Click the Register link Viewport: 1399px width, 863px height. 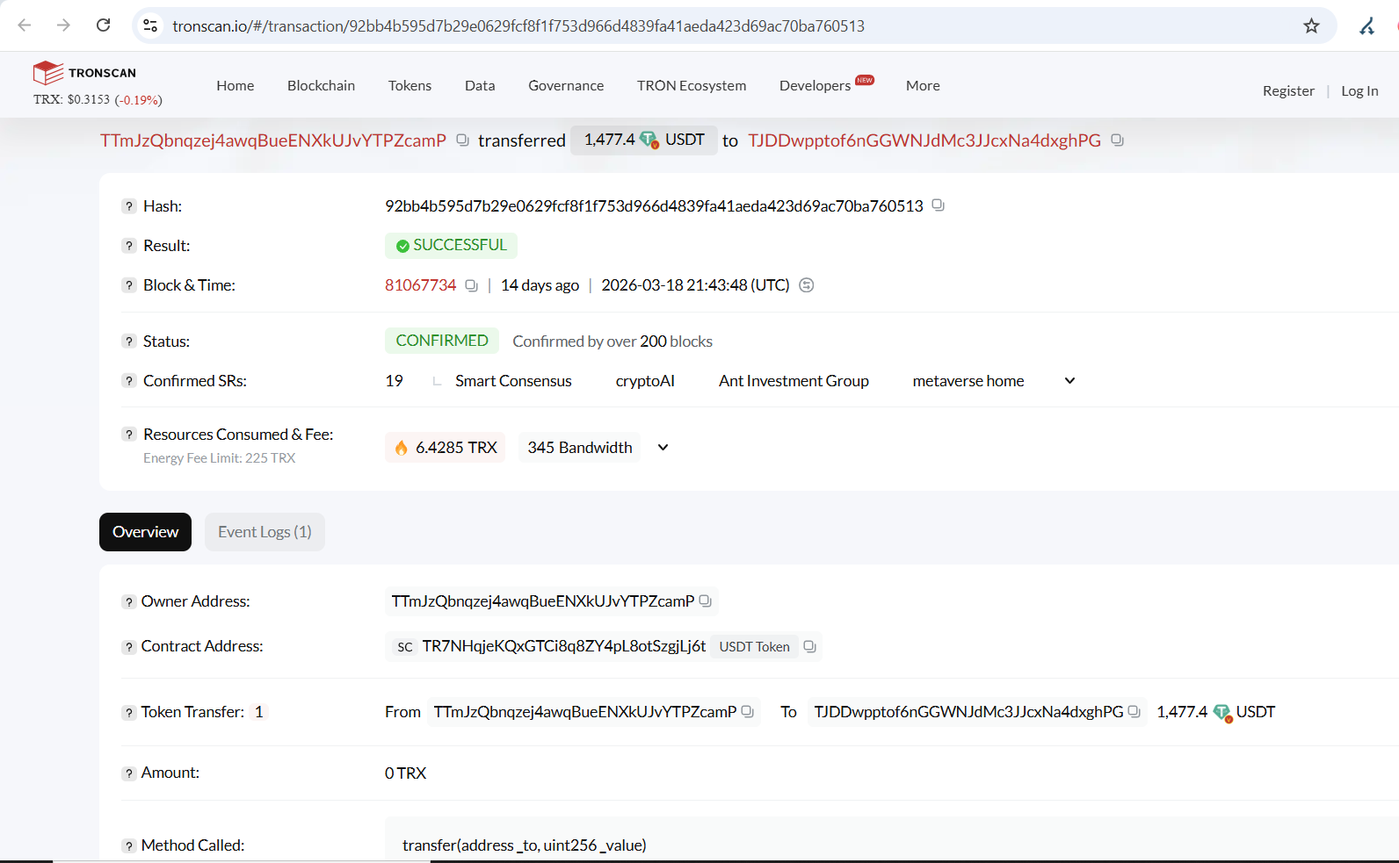(1288, 90)
